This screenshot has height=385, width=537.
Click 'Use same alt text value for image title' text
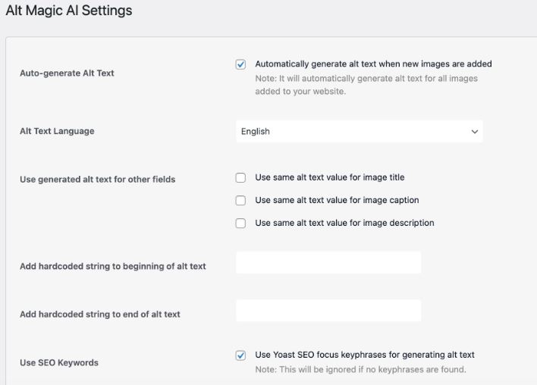pos(330,177)
